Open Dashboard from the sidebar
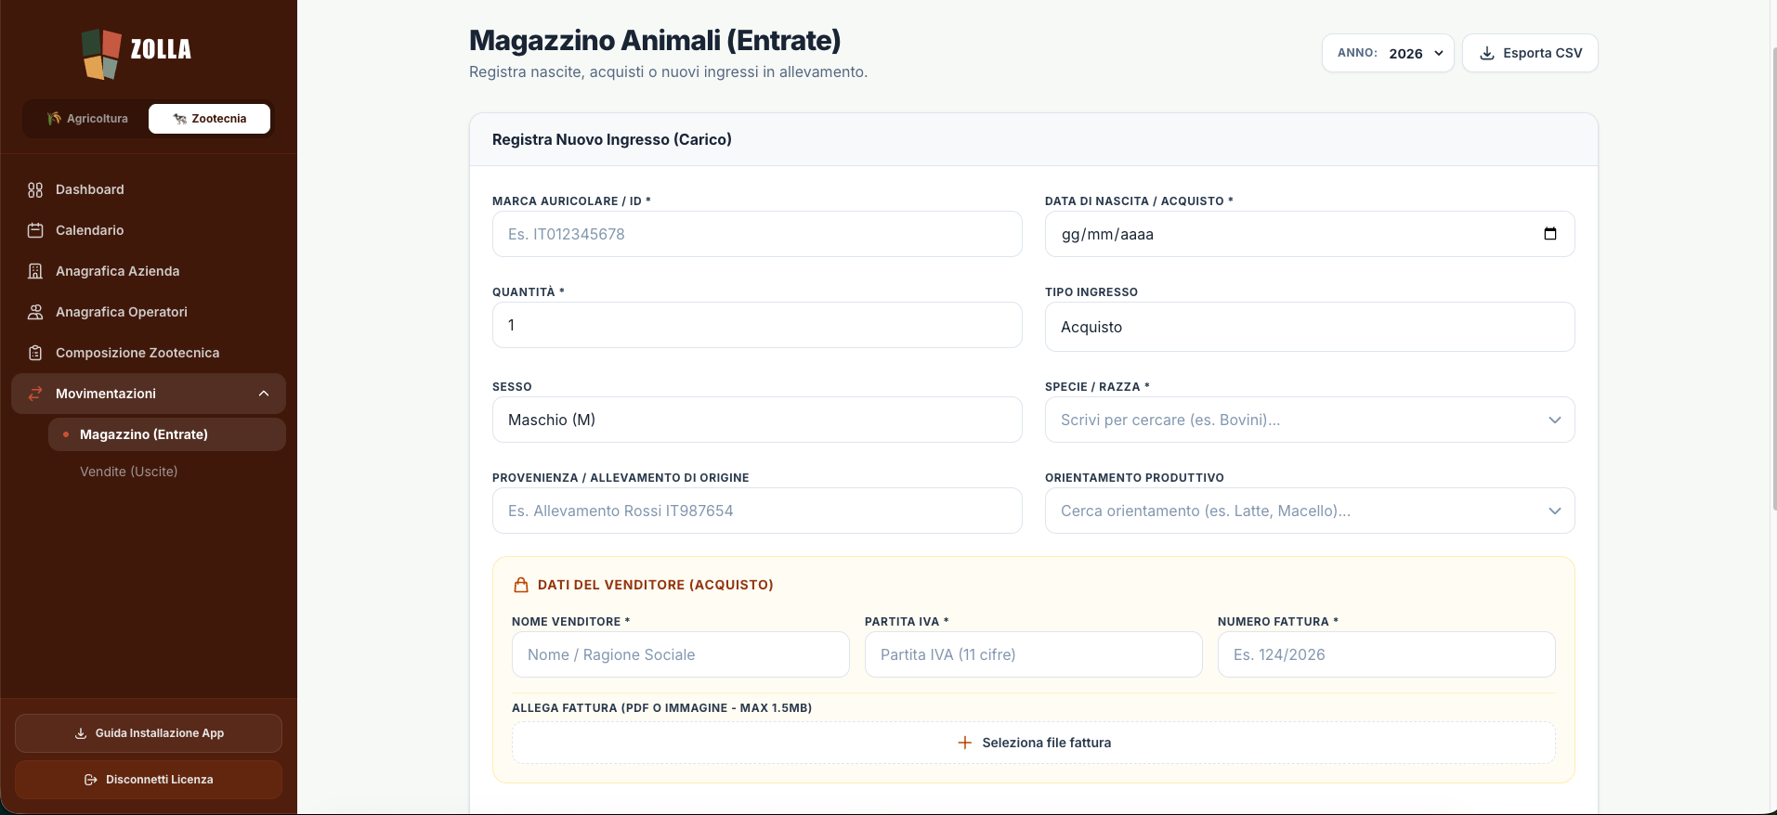This screenshot has height=815, width=1777. 149,189
